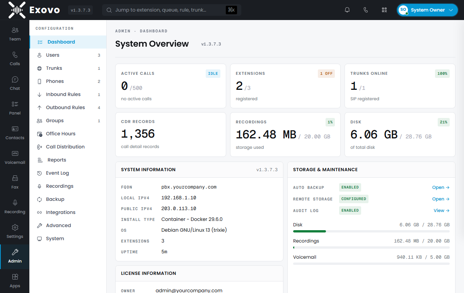Screen dimensions: 464x293
Task: Open Panel in left rail
Action: click(x=15, y=108)
